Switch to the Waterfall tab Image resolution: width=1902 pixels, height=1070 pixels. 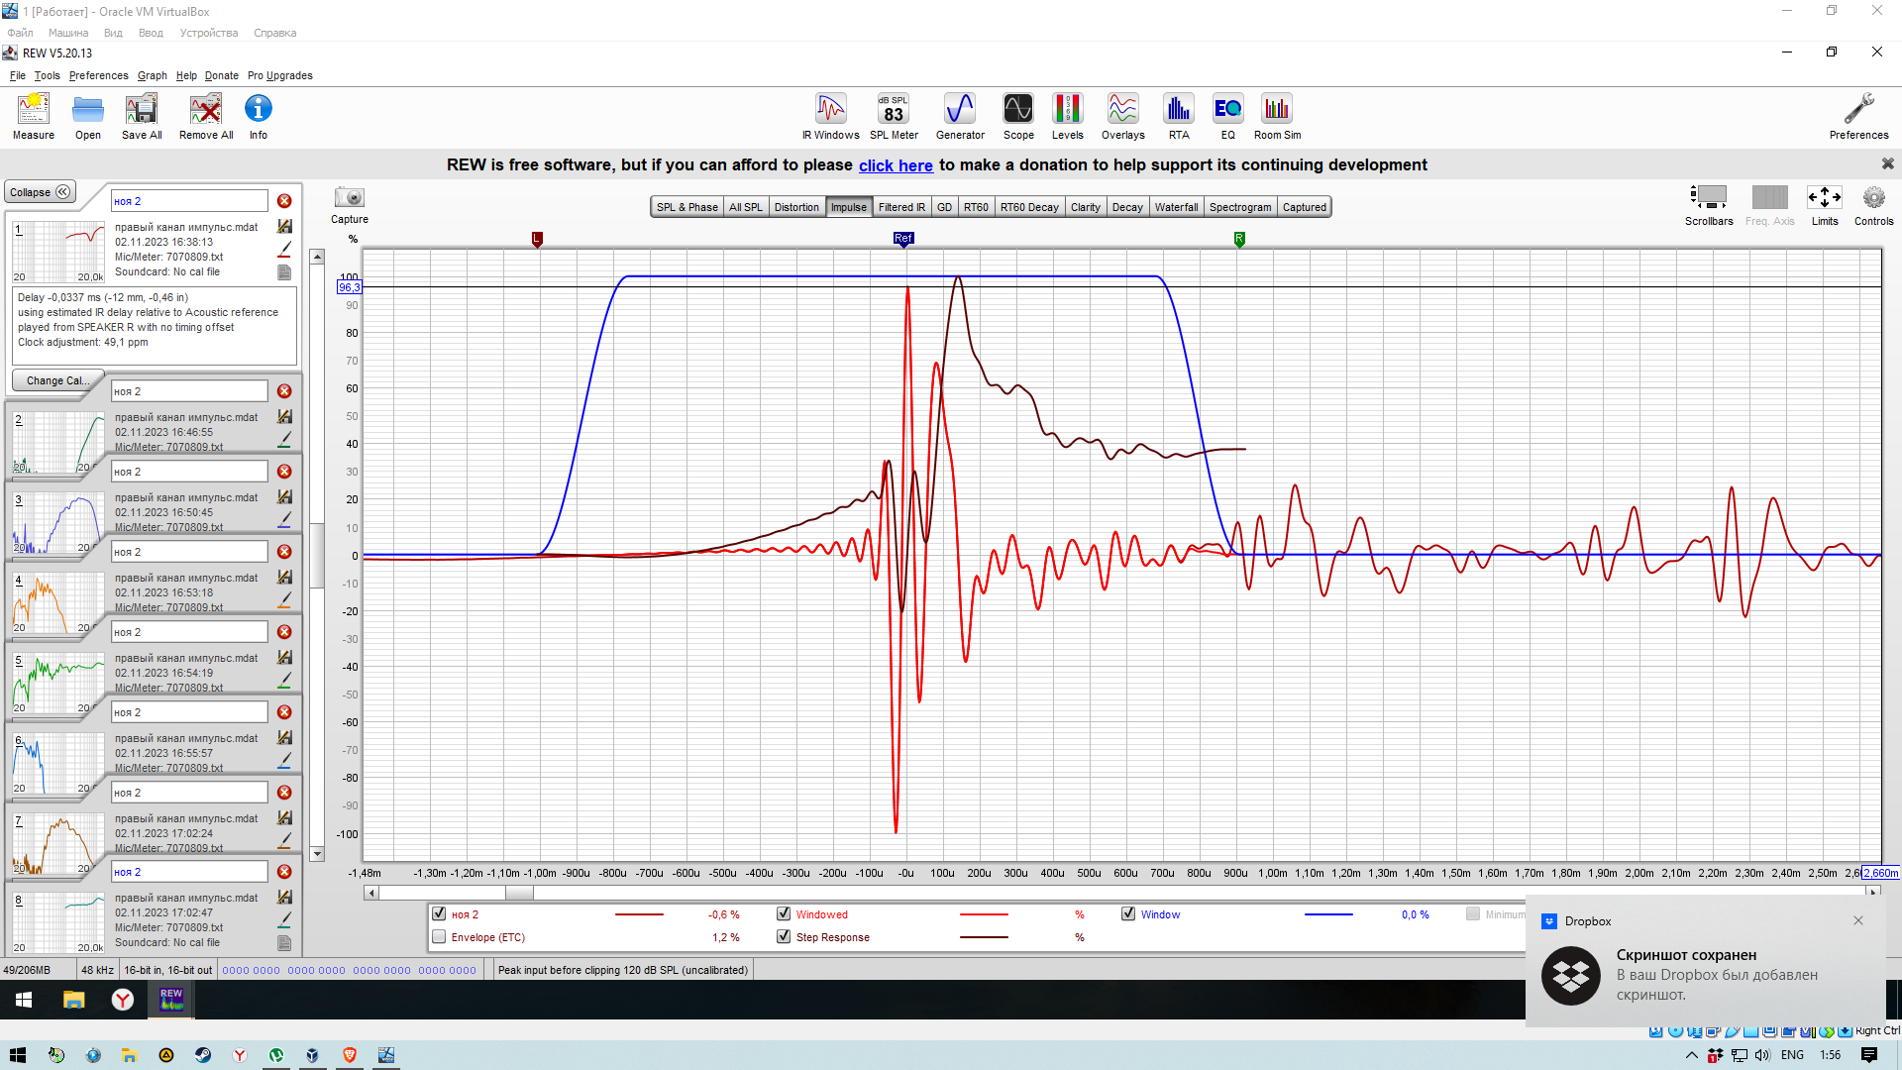pyautogui.click(x=1176, y=207)
